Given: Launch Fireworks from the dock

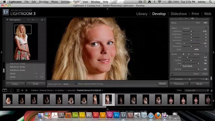Looking at the screenshot, I should point(82,115).
